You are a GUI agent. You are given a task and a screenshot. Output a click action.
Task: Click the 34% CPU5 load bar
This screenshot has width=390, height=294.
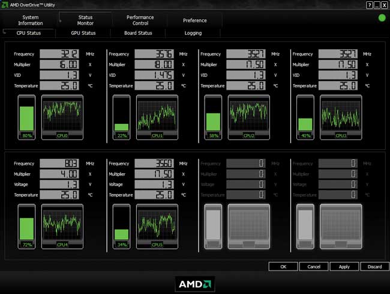click(x=121, y=226)
